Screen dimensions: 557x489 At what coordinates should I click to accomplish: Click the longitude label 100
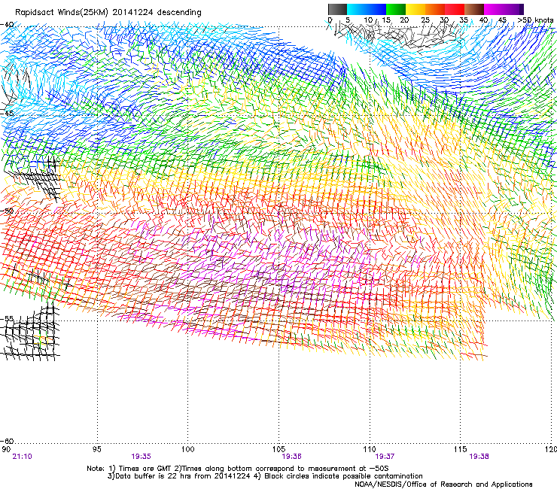pyautogui.click(x=187, y=449)
